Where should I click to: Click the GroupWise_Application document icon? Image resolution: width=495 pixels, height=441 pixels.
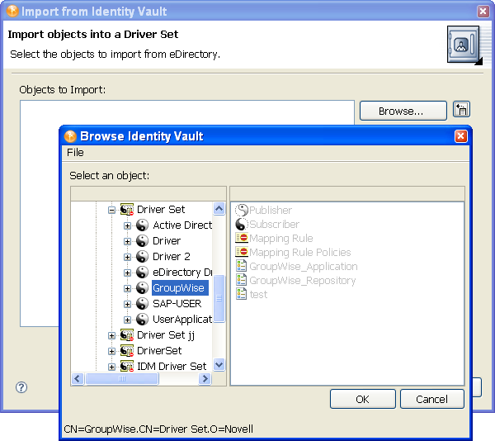242,266
